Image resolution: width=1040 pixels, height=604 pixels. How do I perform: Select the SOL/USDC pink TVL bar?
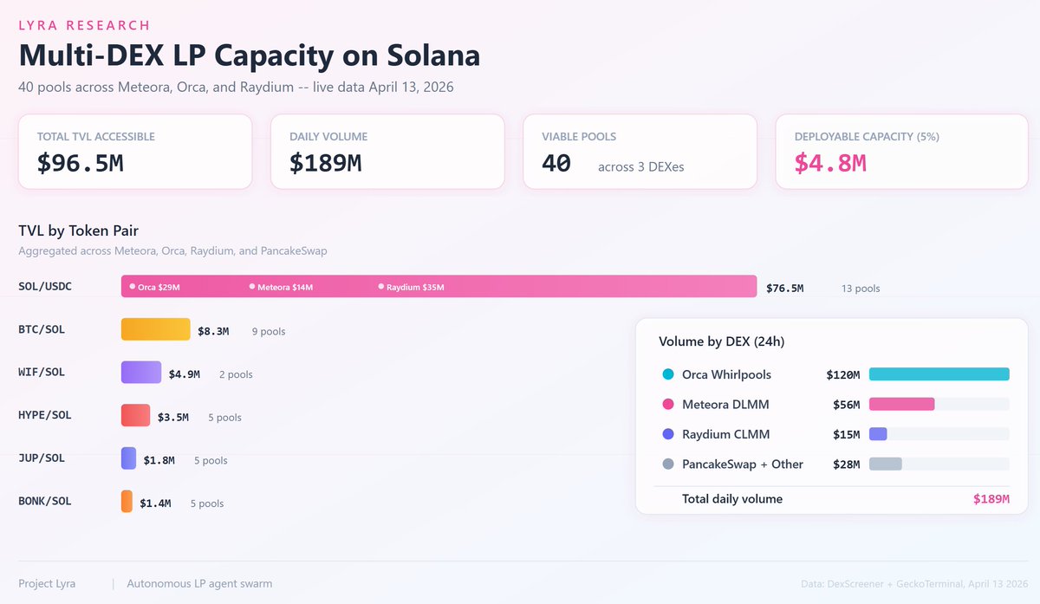[x=439, y=286]
